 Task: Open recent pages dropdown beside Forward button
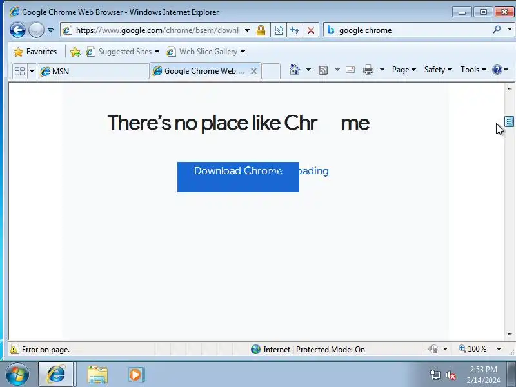tap(50, 30)
